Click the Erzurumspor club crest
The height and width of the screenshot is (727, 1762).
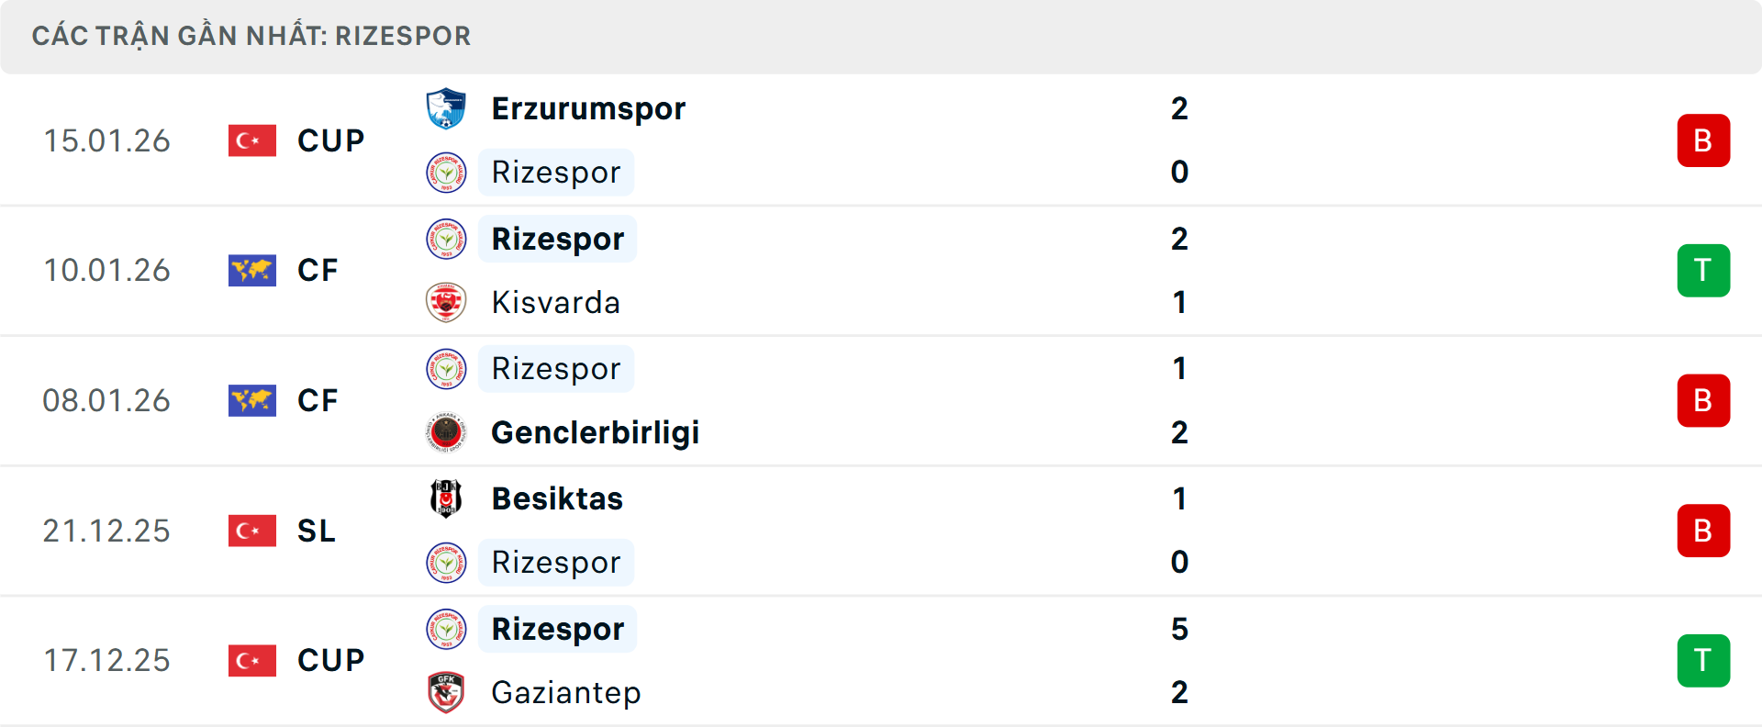click(447, 107)
